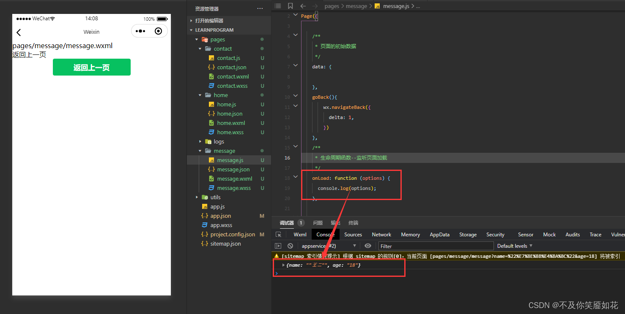Screen dimensions: 625x314
Task: Click the app.js file icon
Action: 205,207
